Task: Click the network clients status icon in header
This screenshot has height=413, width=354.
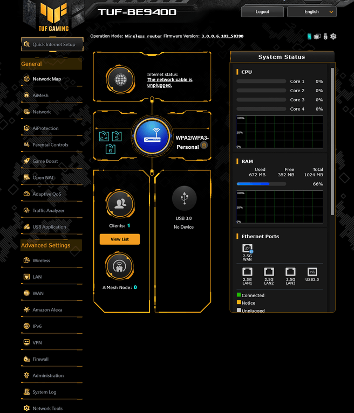Action: pos(317,36)
